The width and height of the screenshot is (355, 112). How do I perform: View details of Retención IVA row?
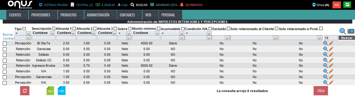(326, 71)
